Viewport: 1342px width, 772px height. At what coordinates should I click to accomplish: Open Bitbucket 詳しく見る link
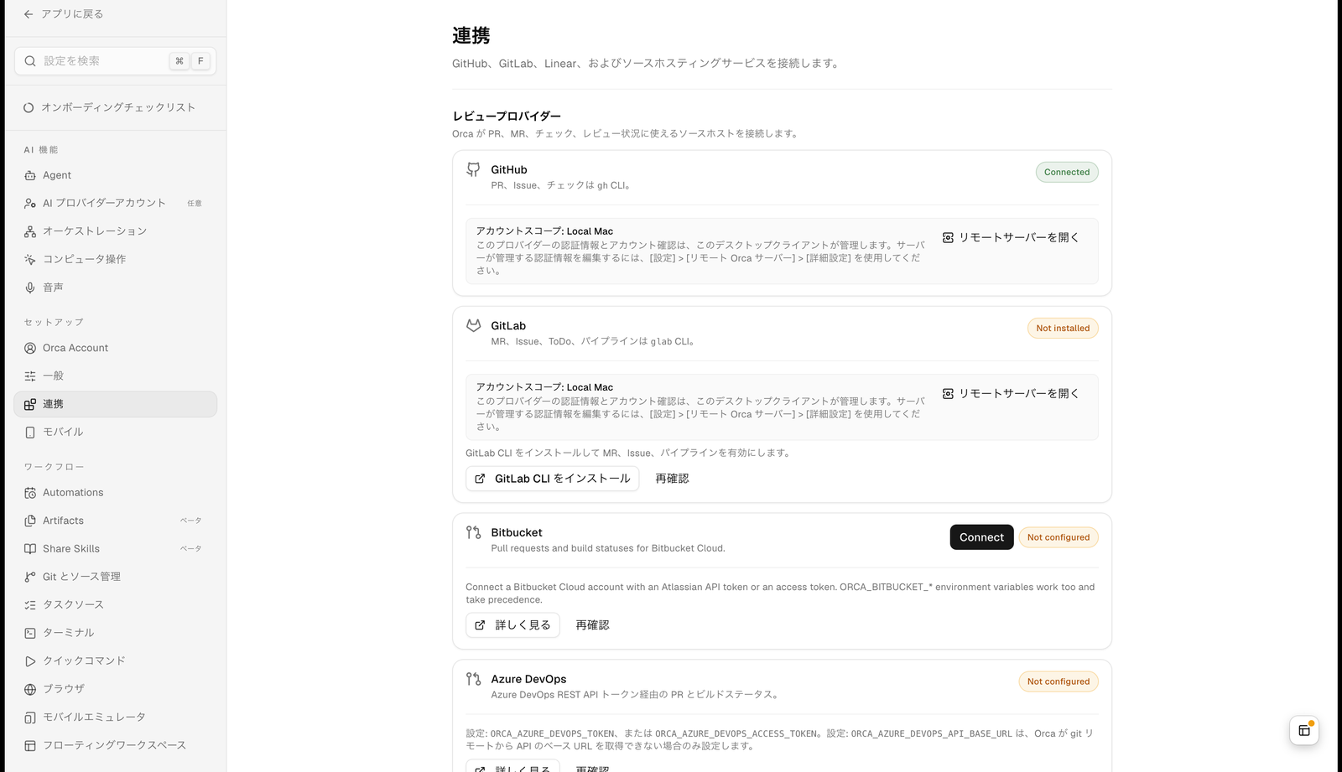coord(512,625)
